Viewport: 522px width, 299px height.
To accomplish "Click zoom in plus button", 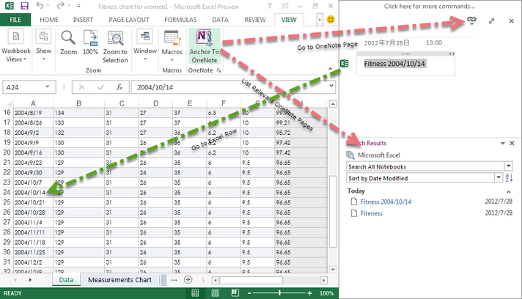I will coord(309,293).
